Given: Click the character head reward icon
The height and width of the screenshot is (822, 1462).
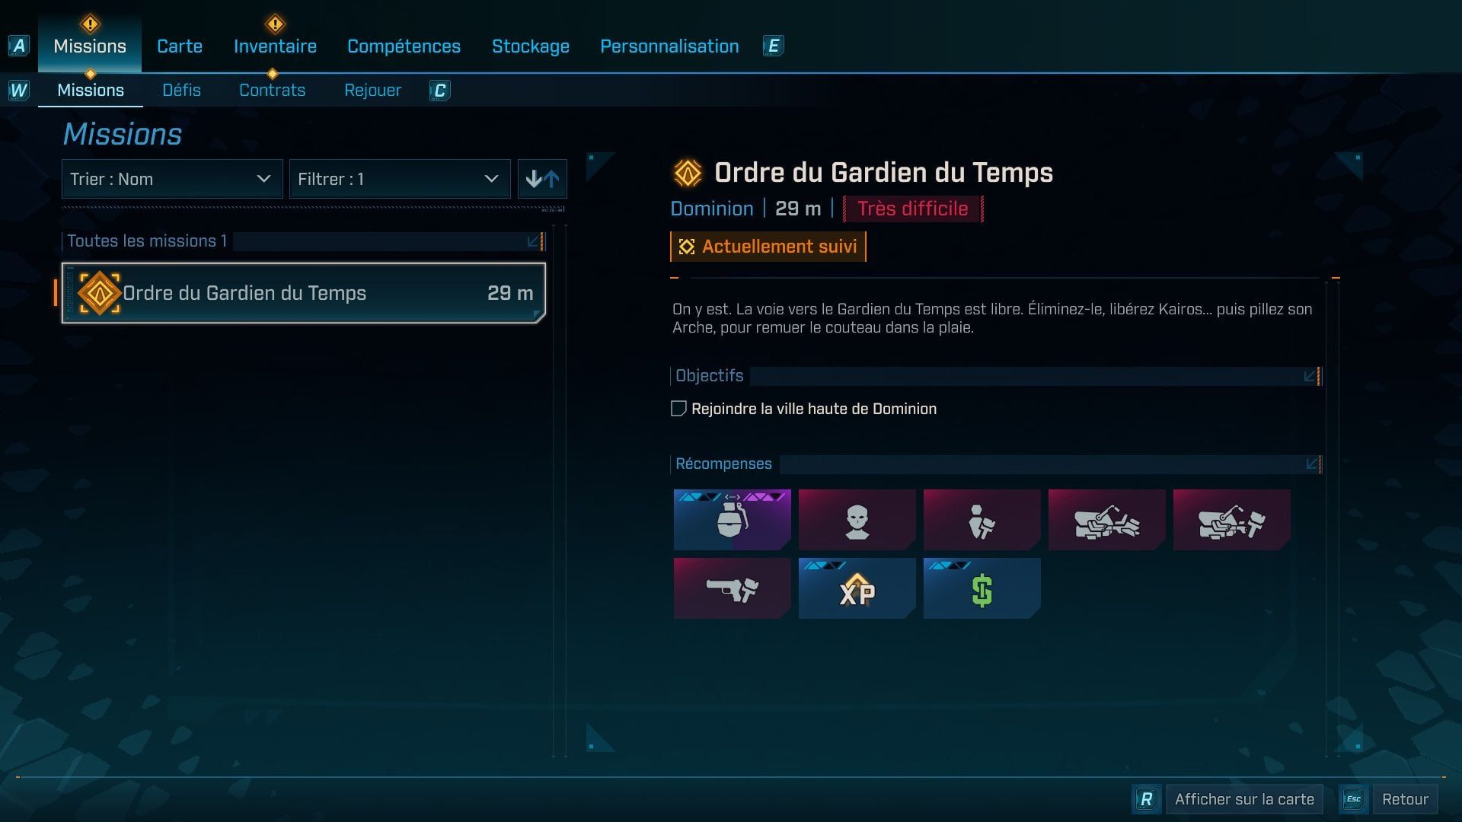Looking at the screenshot, I should point(857,520).
